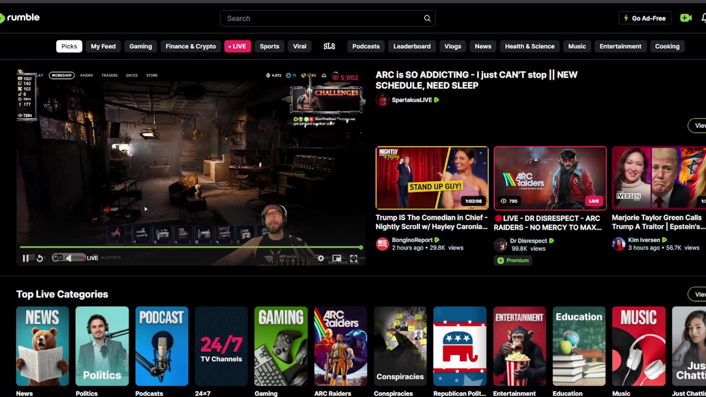This screenshot has width=706, height=397.
Task: Click the Premium badge
Action: click(513, 260)
